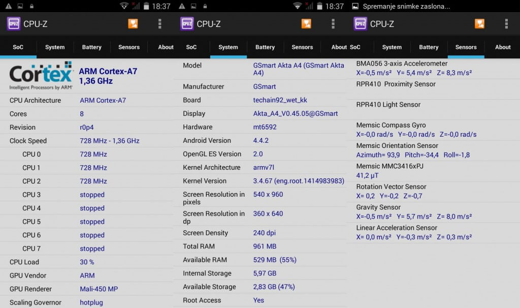Select the Sensors tab in left screenshot
520x308 pixels.
(x=129, y=47)
